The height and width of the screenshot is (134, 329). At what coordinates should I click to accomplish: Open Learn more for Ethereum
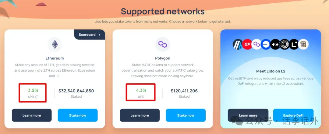(32, 115)
